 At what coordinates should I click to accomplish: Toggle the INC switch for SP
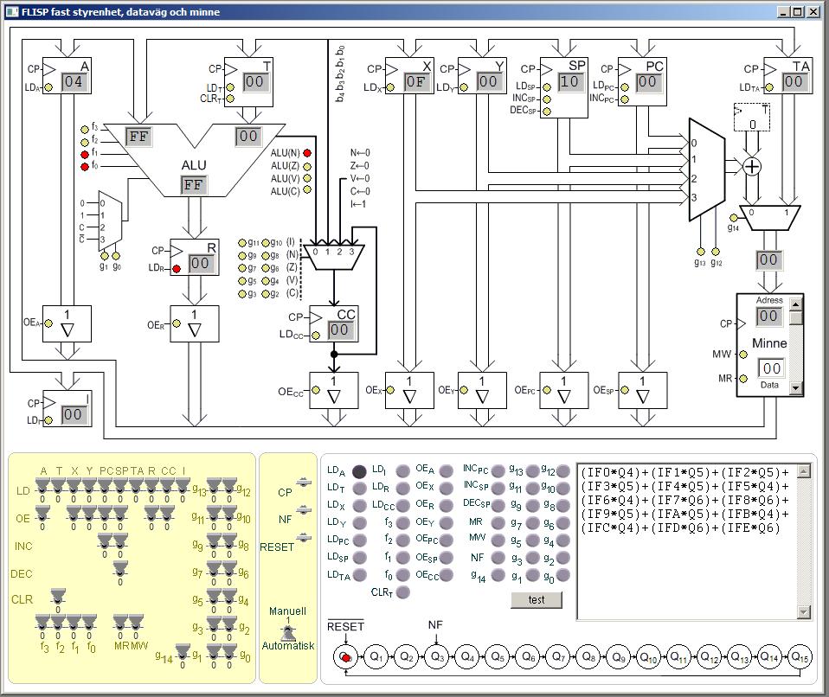point(120,541)
